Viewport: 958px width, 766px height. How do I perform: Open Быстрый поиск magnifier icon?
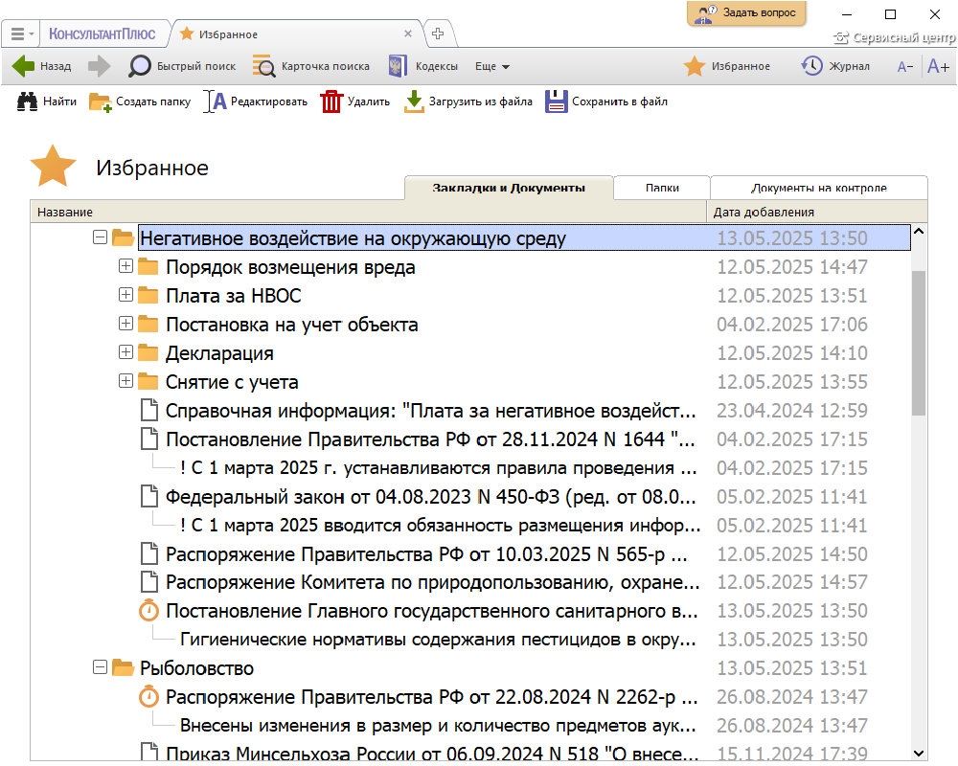[x=139, y=66]
